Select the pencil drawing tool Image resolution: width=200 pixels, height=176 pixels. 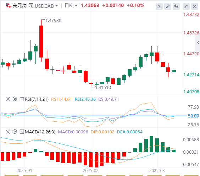pyautogui.click(x=168, y=6)
